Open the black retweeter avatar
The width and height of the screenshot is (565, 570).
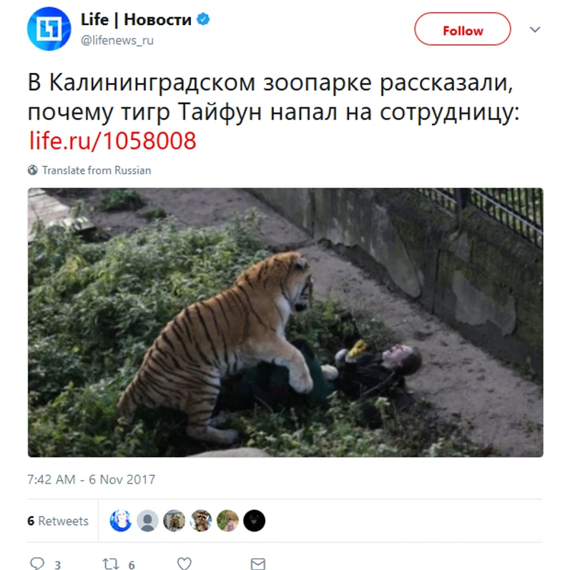(x=254, y=521)
